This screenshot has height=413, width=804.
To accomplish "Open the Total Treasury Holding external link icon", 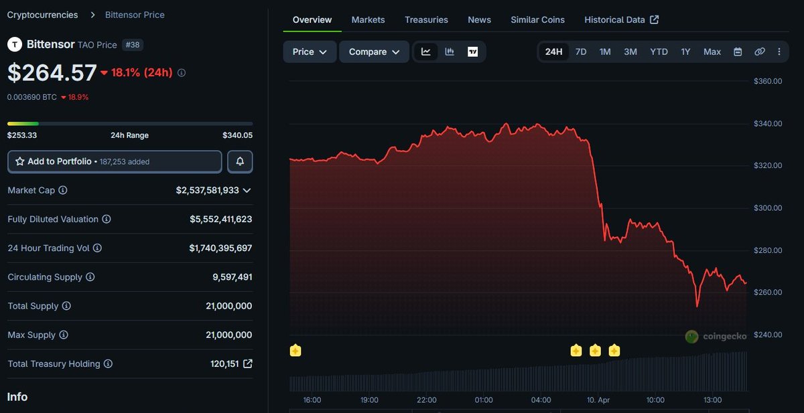I will tap(247, 364).
